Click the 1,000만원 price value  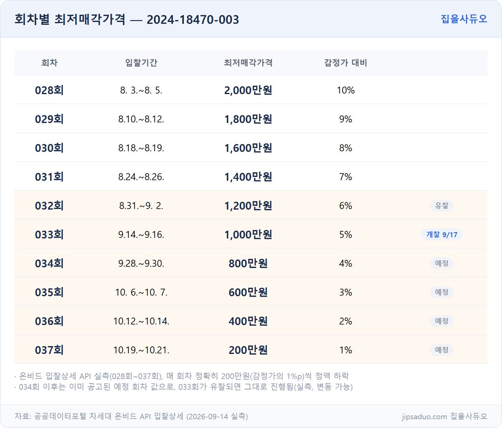coord(248,234)
